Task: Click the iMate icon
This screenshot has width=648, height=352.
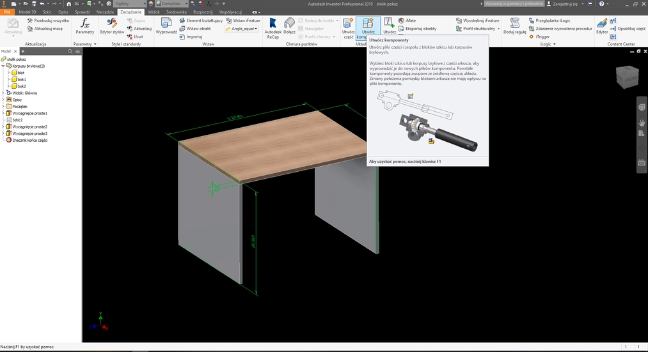Action: [401, 20]
